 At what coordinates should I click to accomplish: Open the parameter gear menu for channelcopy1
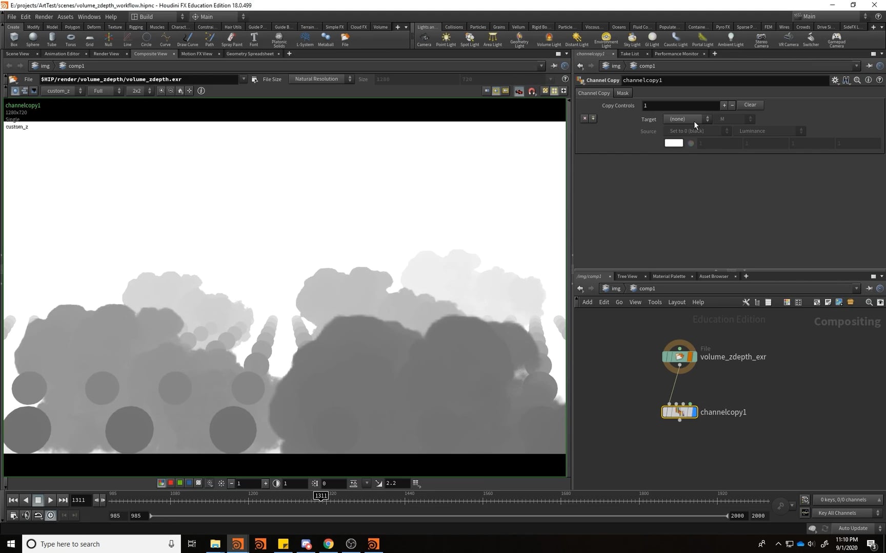(835, 80)
